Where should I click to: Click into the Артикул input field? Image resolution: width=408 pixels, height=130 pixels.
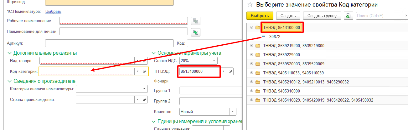pyautogui.click(x=109, y=43)
